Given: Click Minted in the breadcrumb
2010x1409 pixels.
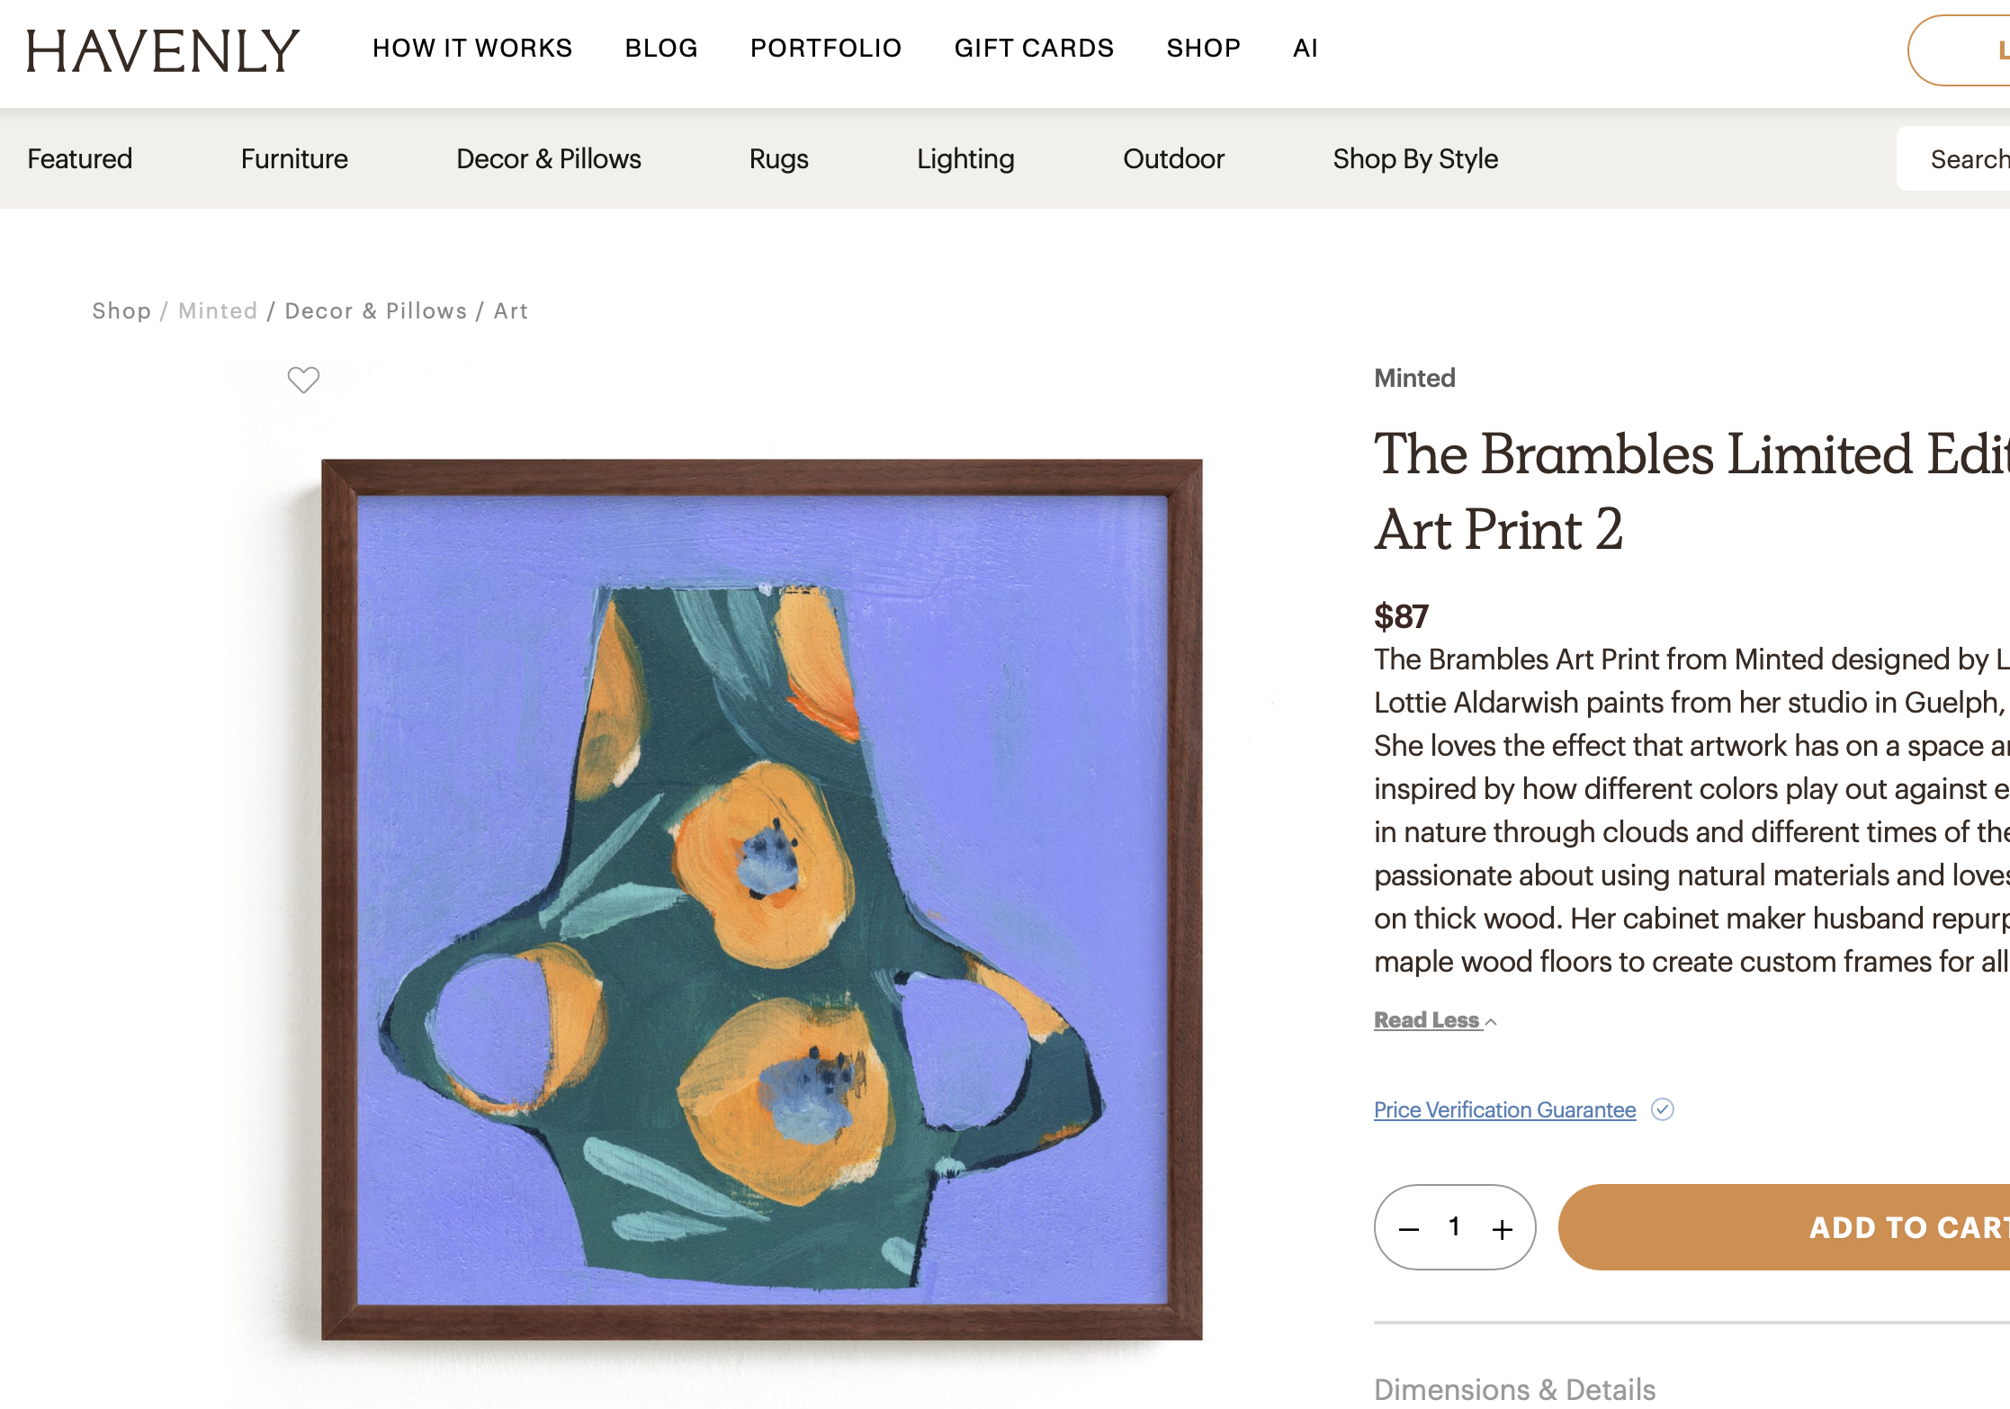Looking at the screenshot, I should point(218,311).
